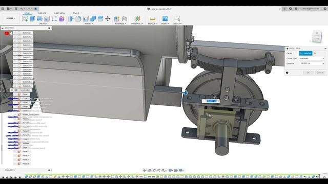Click the Orbit navigation icon
The image size is (328, 184).
coord(144,170)
